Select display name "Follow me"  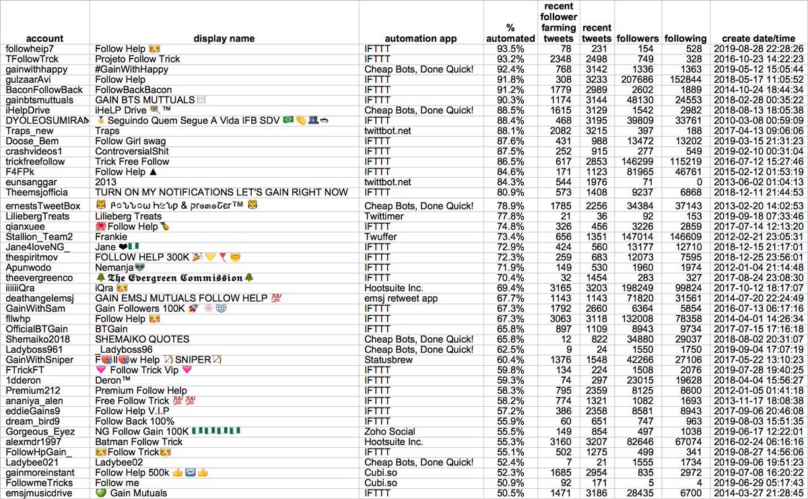click(x=117, y=483)
